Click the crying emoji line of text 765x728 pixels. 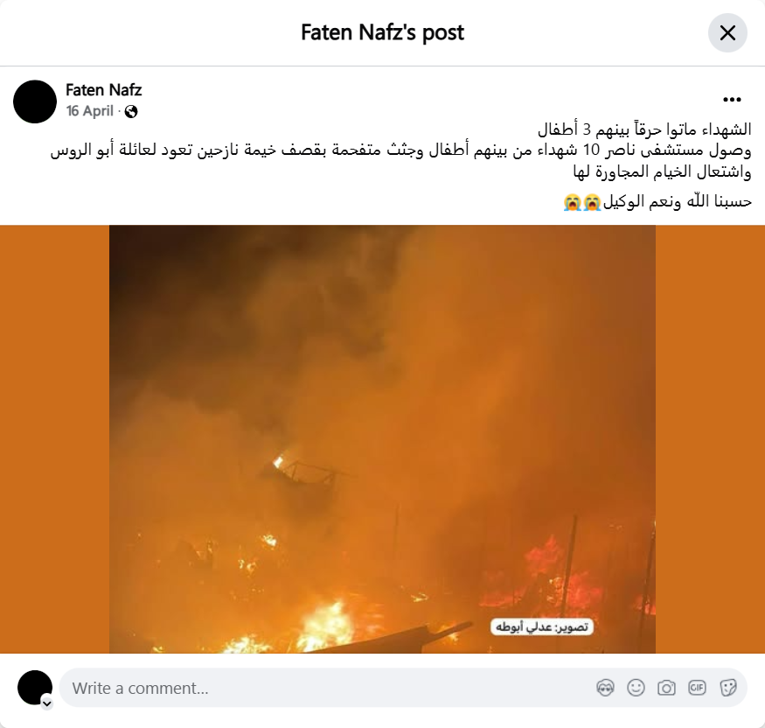[x=657, y=201]
